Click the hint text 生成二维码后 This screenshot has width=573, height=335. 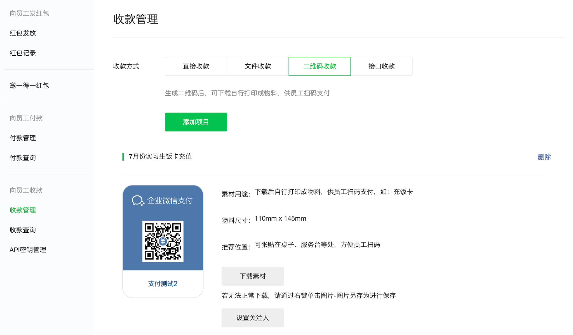pyautogui.click(x=247, y=93)
